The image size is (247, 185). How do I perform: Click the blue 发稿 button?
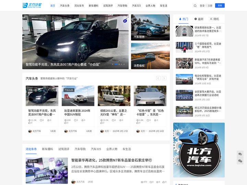[x=220, y=5]
